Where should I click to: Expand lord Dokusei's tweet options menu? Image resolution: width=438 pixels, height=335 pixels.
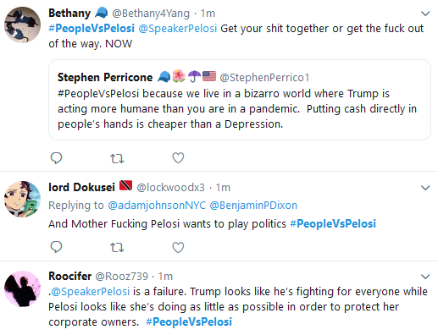coord(425,188)
